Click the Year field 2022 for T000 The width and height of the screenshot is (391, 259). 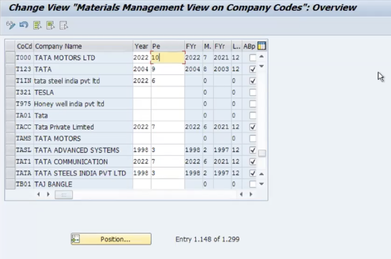point(142,58)
